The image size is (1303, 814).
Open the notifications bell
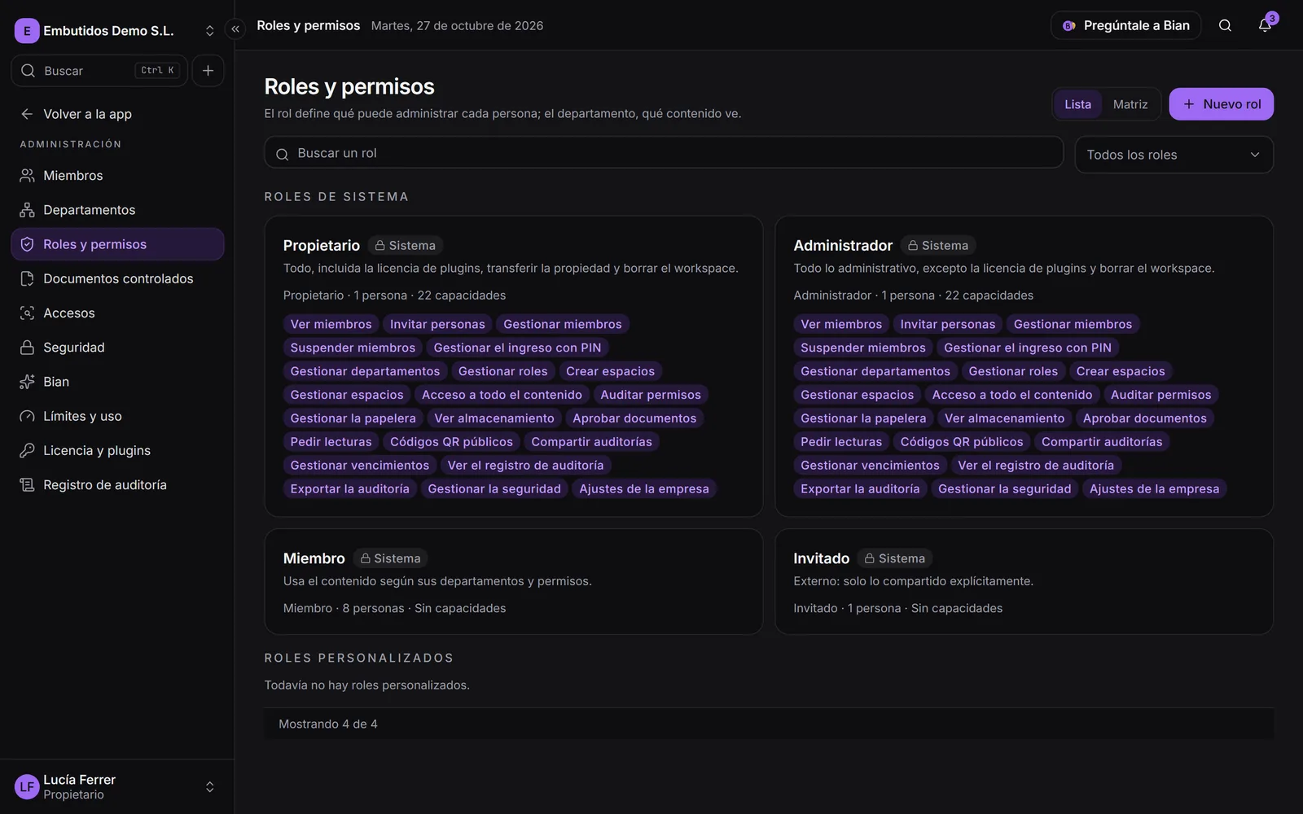(x=1265, y=25)
